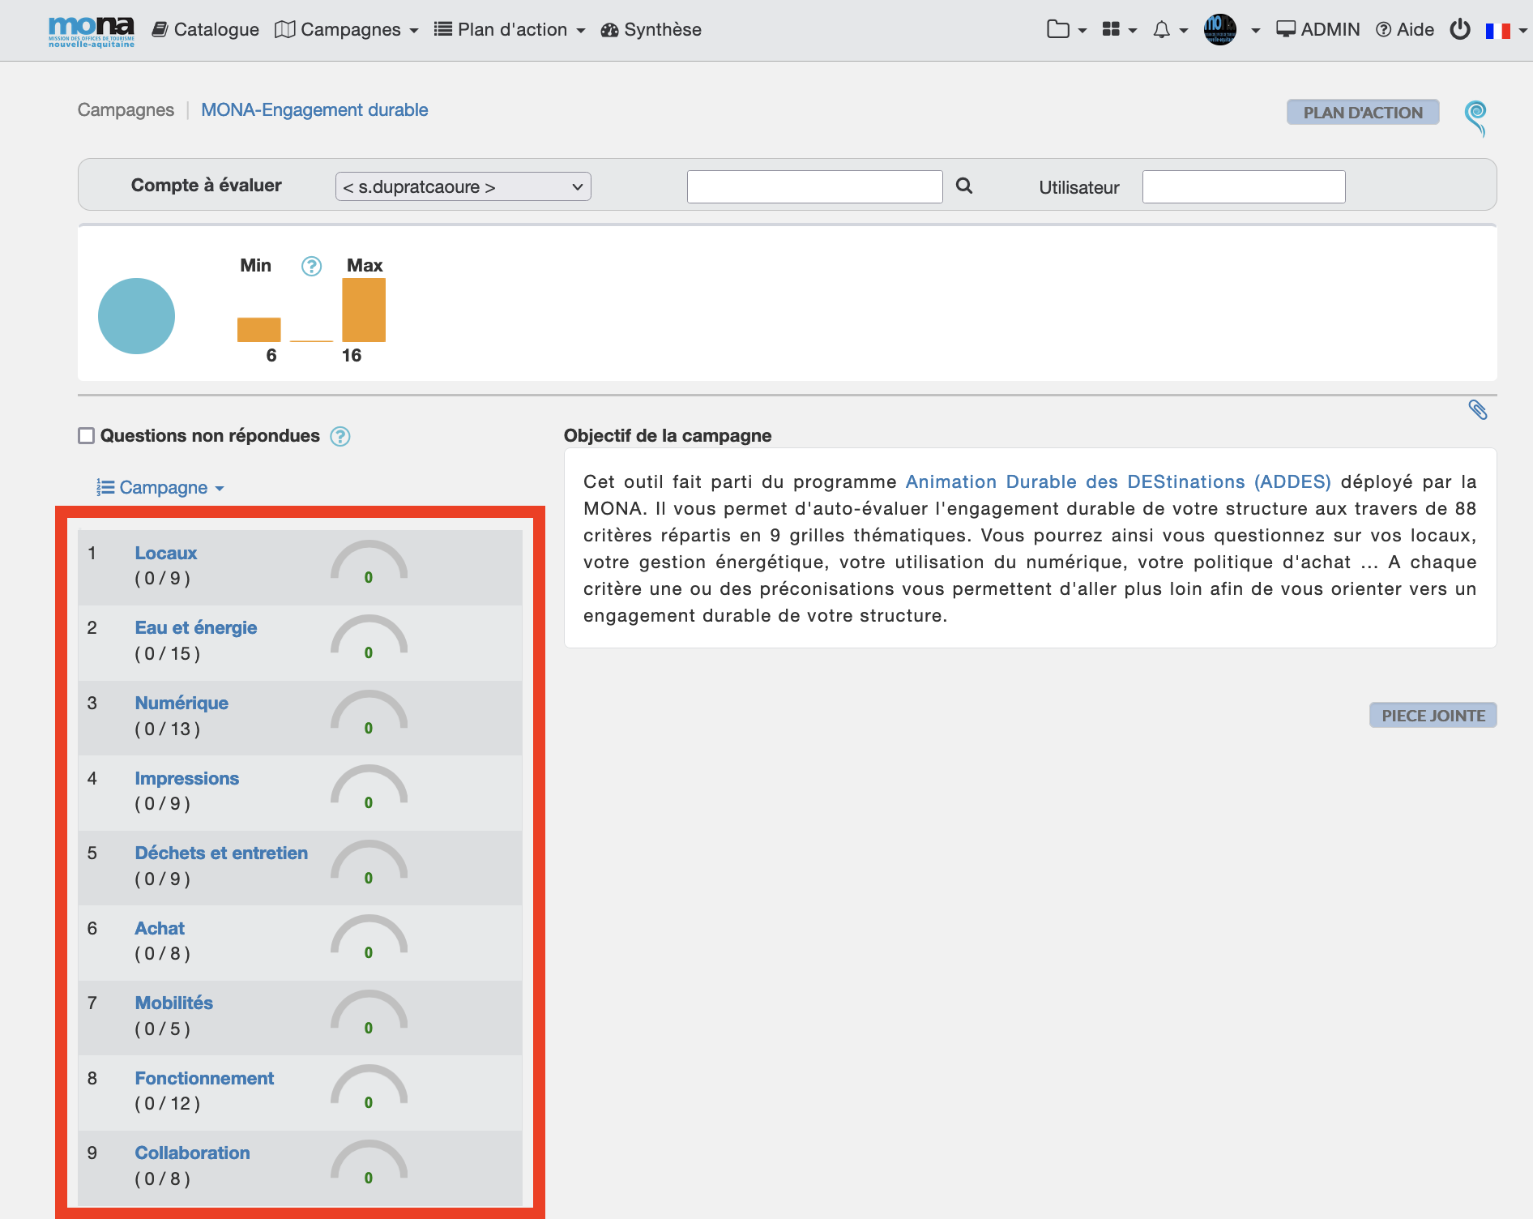
Task: Click the power logout icon
Action: pos(1459,30)
